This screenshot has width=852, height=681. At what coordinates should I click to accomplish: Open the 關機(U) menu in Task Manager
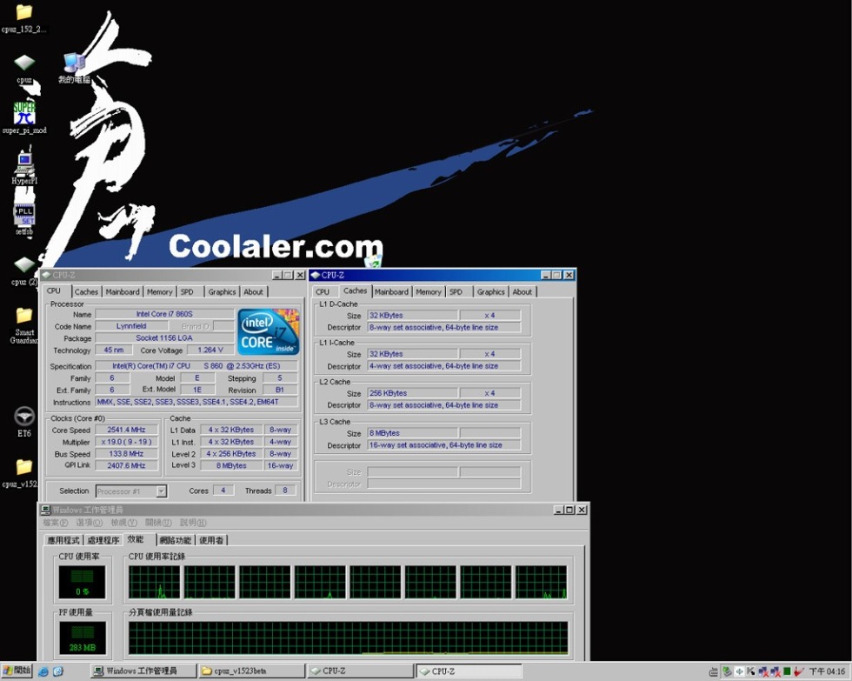coord(158,523)
